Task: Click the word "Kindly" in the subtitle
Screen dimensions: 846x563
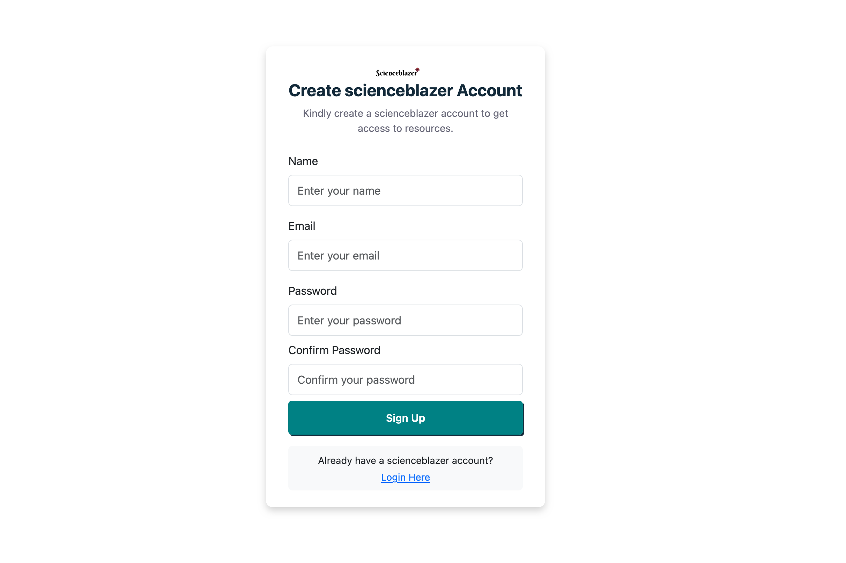Action: click(317, 113)
